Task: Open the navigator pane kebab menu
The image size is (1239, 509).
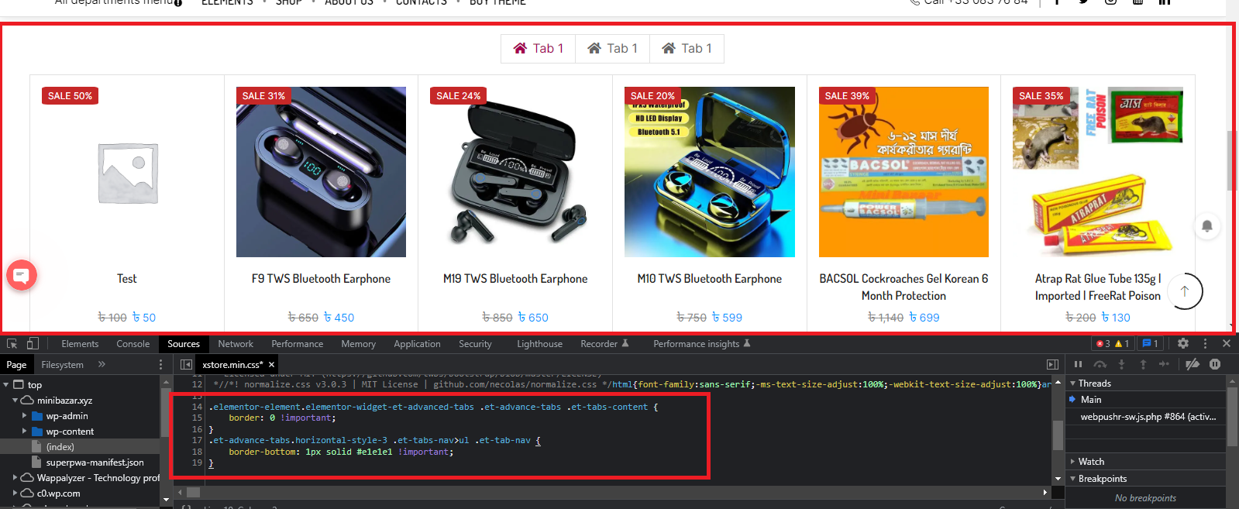Action: point(161,364)
